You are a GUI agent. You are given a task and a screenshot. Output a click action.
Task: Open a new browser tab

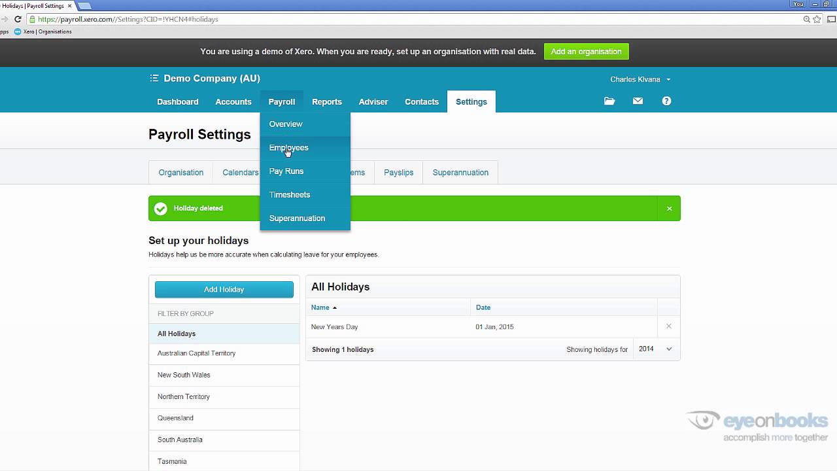click(84, 6)
